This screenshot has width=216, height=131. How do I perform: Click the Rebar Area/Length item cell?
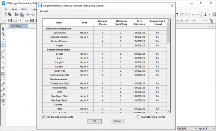pyautogui.click(x=59, y=75)
